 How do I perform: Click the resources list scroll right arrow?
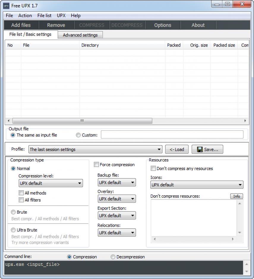(233, 239)
